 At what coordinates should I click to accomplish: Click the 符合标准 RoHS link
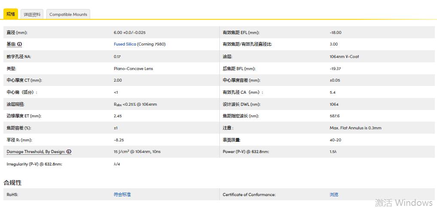point(122,194)
